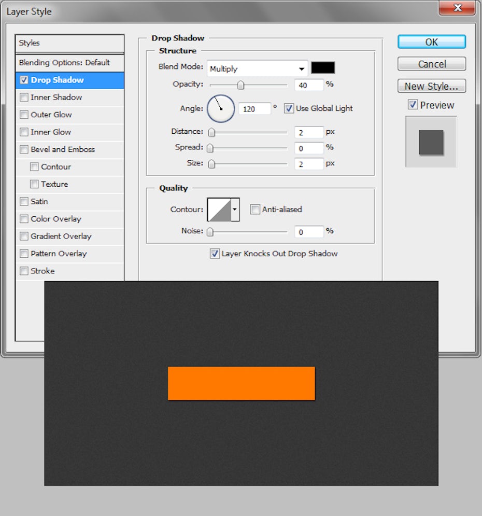Cancel the Layer Style dialog
The image size is (482, 516).
pyautogui.click(x=431, y=64)
